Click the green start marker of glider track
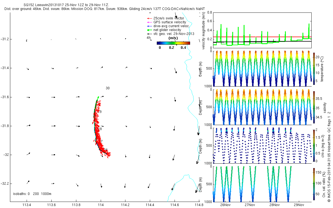The width and height of the screenshot is (333, 208). pyautogui.click(x=98, y=97)
